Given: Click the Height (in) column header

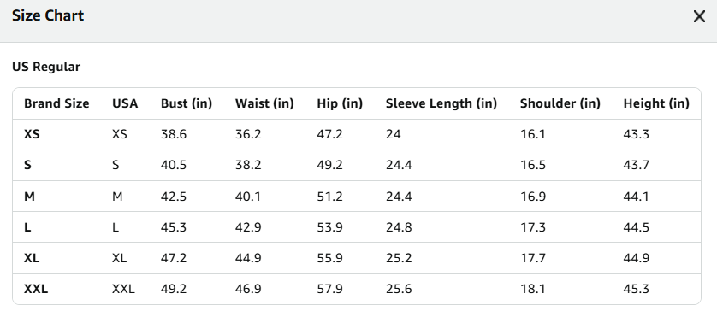Looking at the screenshot, I should [x=655, y=103].
